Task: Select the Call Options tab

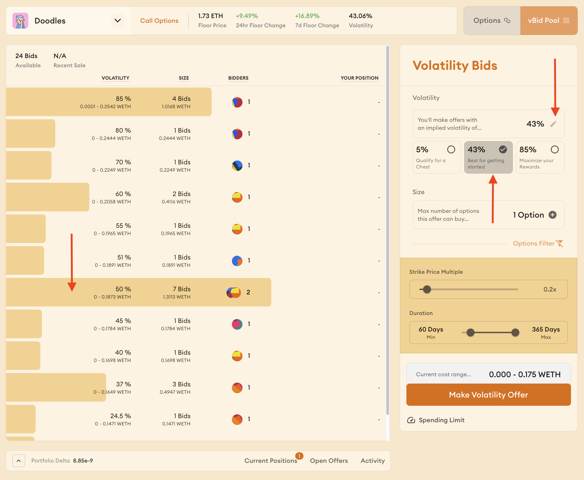Action: 159,21
